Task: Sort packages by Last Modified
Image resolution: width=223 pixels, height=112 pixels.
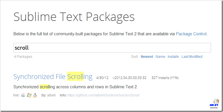Action: click(192, 57)
